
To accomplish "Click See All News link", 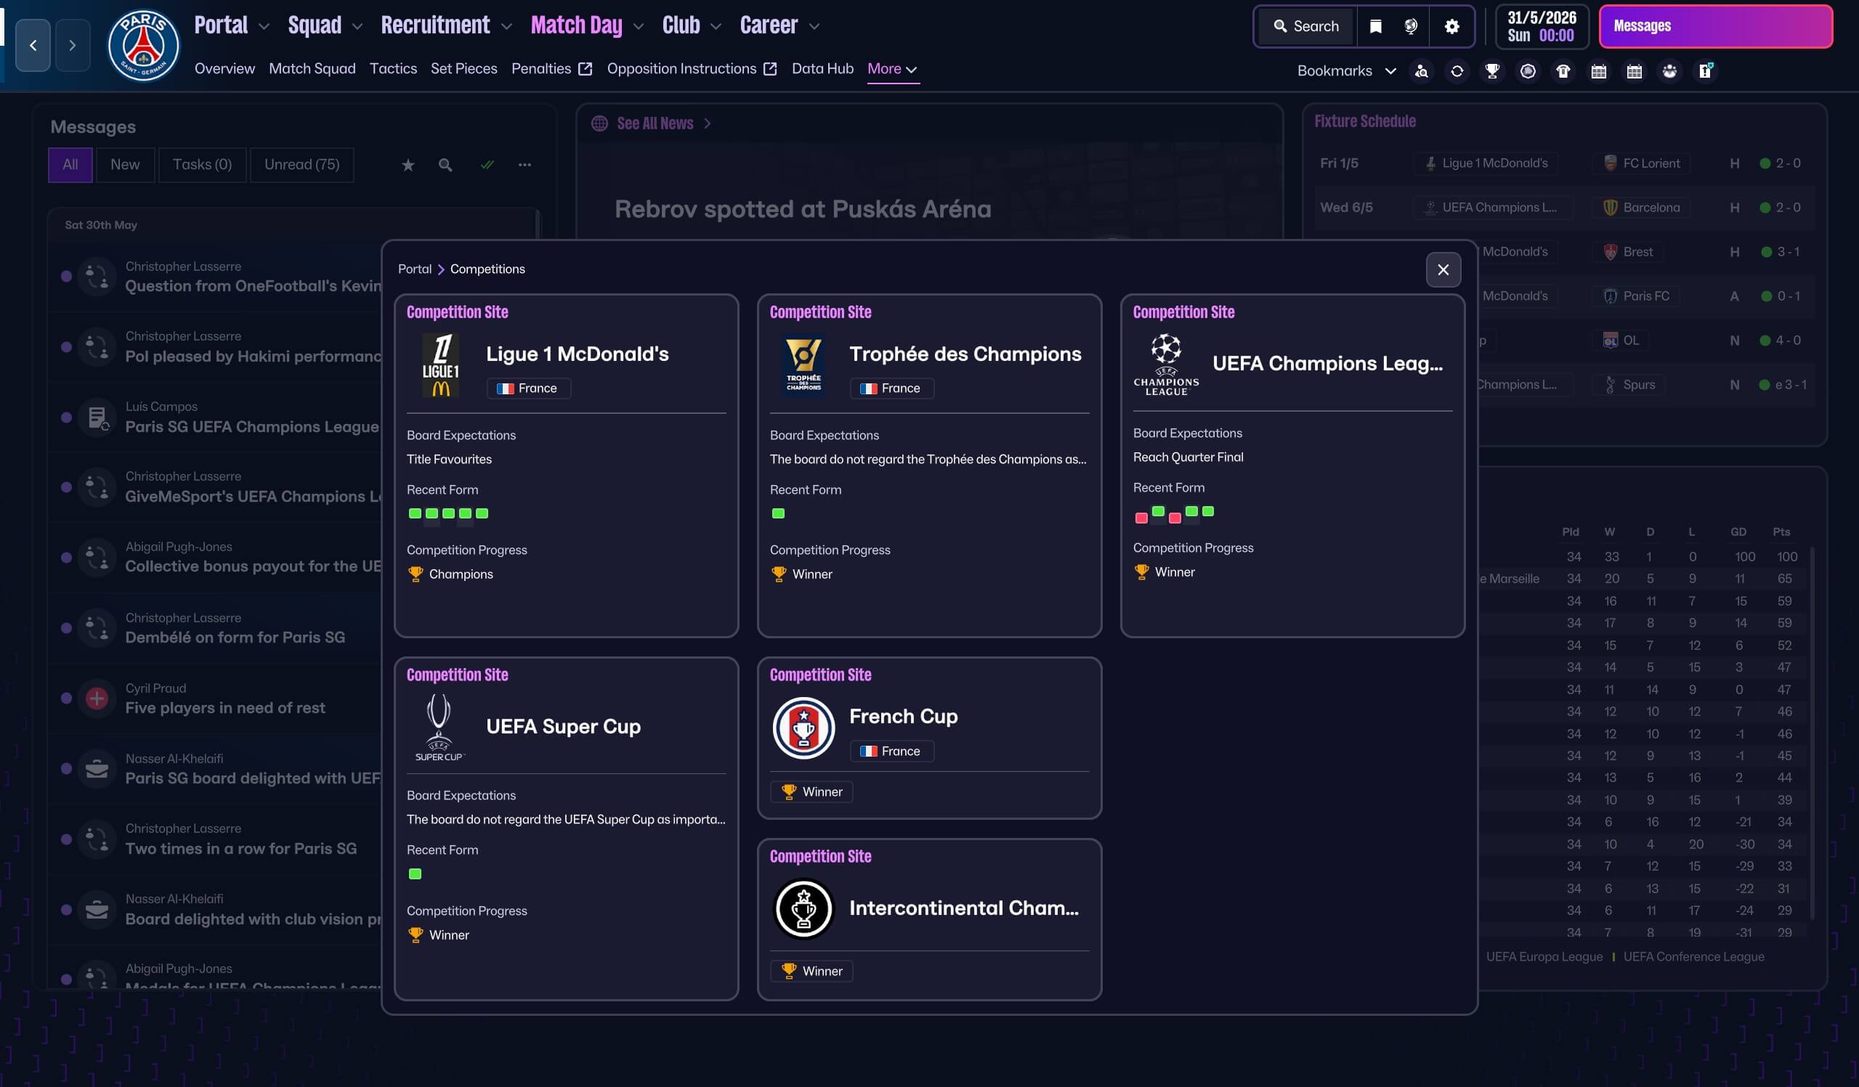I will [655, 123].
